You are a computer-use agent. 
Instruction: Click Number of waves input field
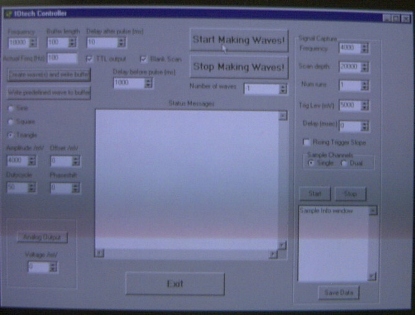262,89
